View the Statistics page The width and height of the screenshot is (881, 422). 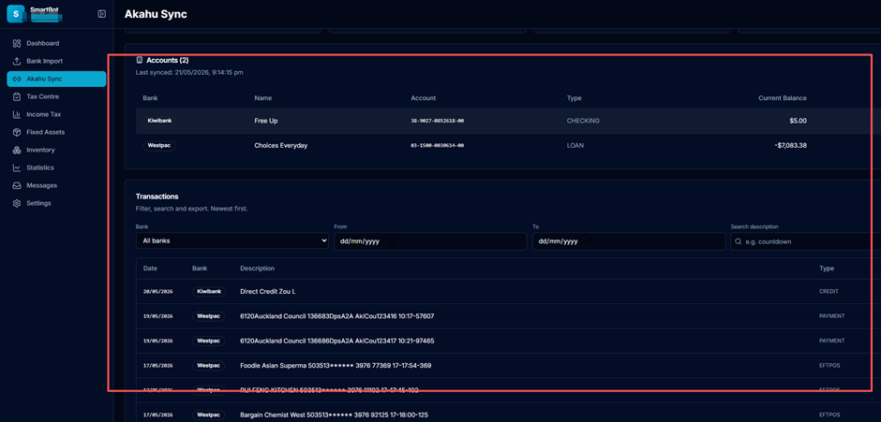(56, 167)
